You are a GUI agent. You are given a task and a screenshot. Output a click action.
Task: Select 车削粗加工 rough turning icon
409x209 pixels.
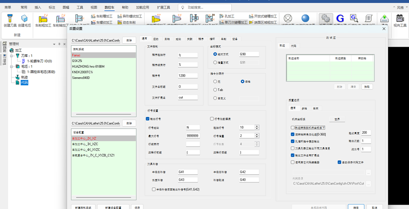43,19
